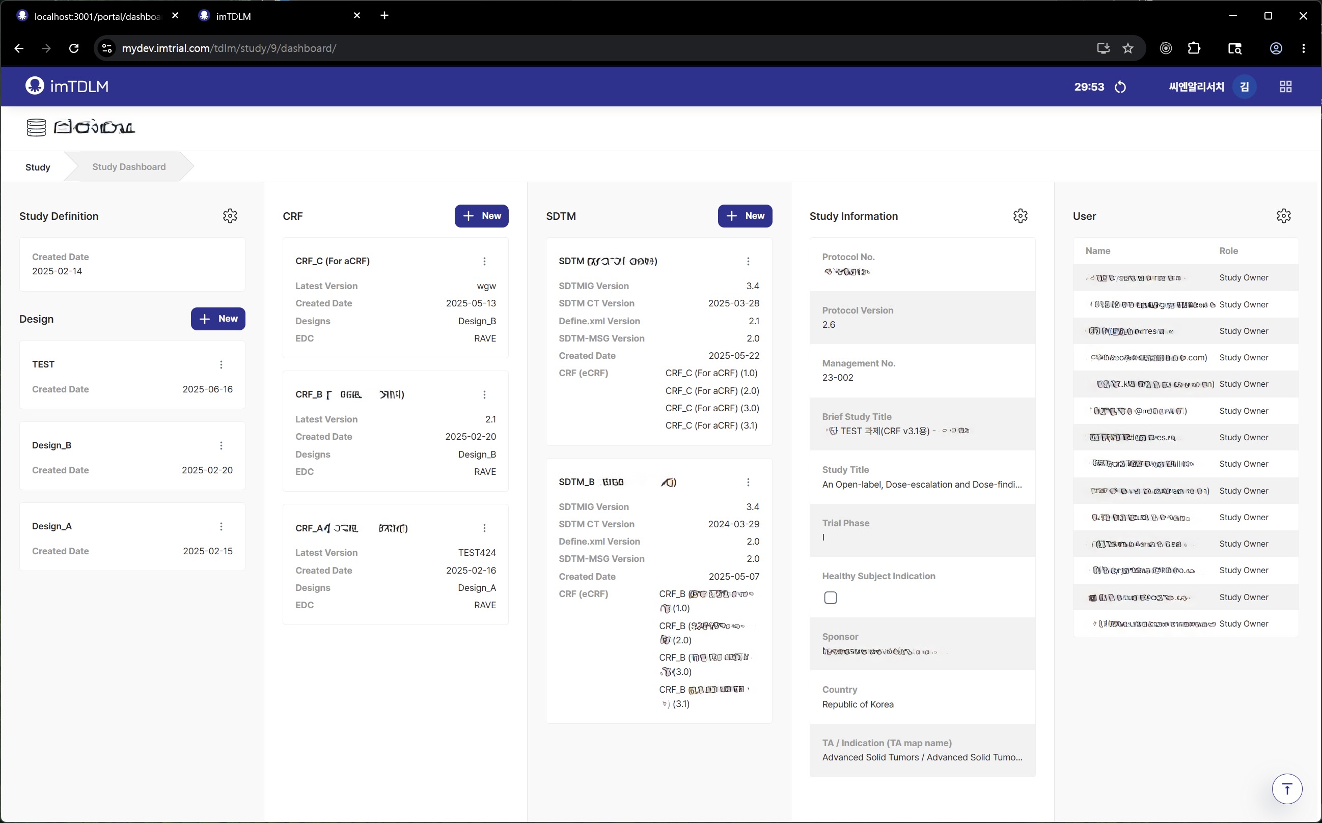Click the imTDLM logo
The image size is (1322, 823).
67,86
